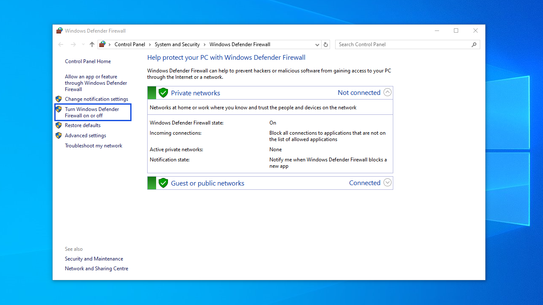Image resolution: width=543 pixels, height=305 pixels.
Task: Click the Connected status text
Action: (x=365, y=183)
